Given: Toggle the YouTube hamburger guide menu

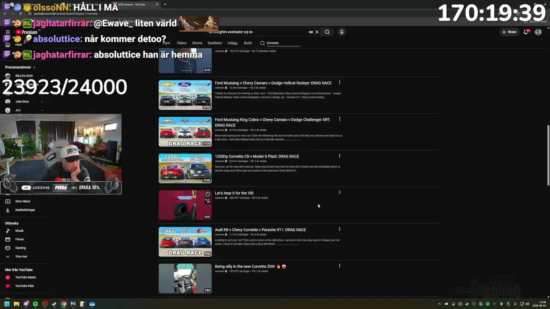Looking at the screenshot, I should [x=7, y=32].
